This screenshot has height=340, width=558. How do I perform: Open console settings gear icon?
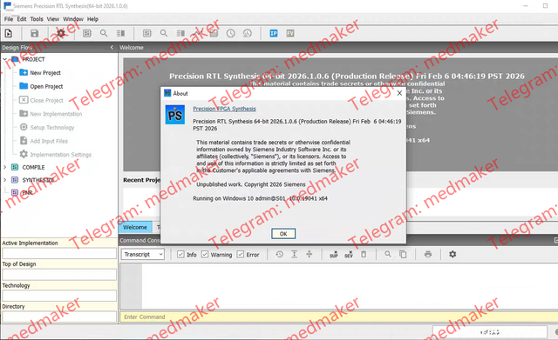pos(453,254)
